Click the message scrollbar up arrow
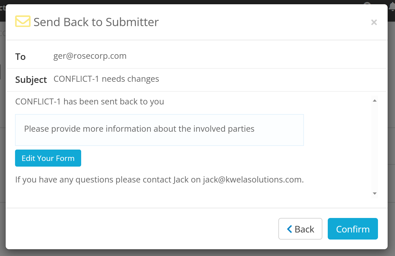Image resolution: width=395 pixels, height=256 pixels. pyautogui.click(x=375, y=100)
